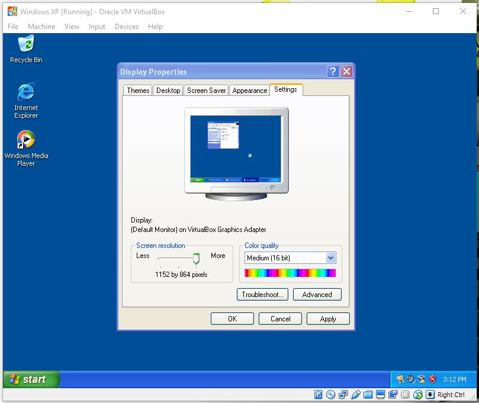Click the VirtualBox window resize grip
Screen dimensions: 479x403
pyautogui.click(x=472, y=397)
